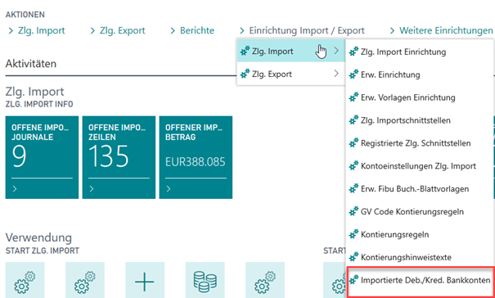Click gear icon beside Registrierte Zlg. Schnittstellen
495x298 pixels.
pyautogui.click(x=354, y=142)
